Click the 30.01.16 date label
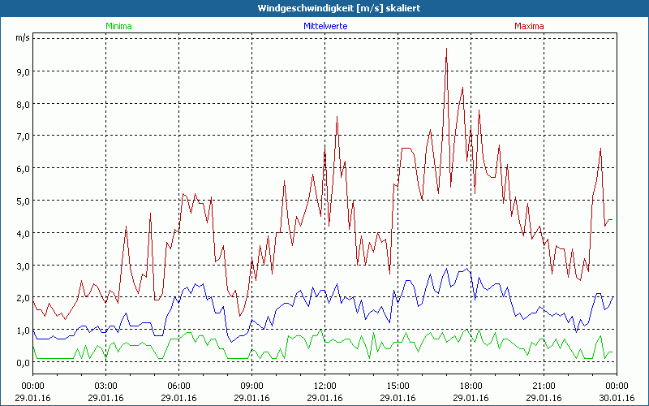 click(617, 398)
